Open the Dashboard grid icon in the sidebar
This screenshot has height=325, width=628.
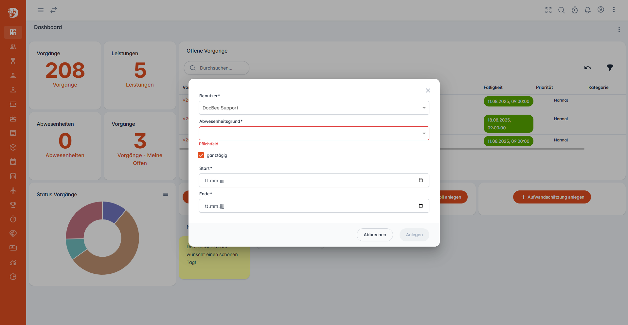click(x=13, y=32)
